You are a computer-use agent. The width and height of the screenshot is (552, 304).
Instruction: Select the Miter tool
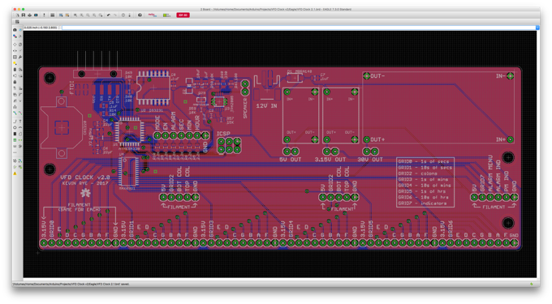(20, 95)
